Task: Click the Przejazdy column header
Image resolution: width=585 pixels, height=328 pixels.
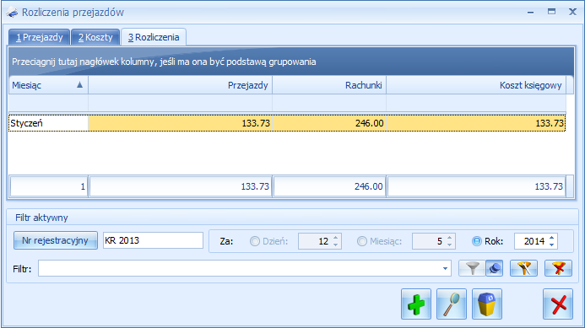Action: (180, 85)
